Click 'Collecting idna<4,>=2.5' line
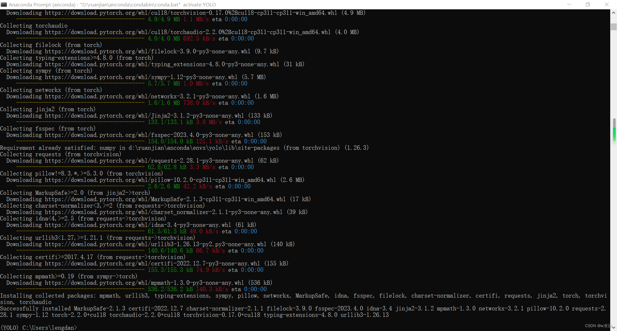The width and height of the screenshot is (617, 331). point(83,219)
